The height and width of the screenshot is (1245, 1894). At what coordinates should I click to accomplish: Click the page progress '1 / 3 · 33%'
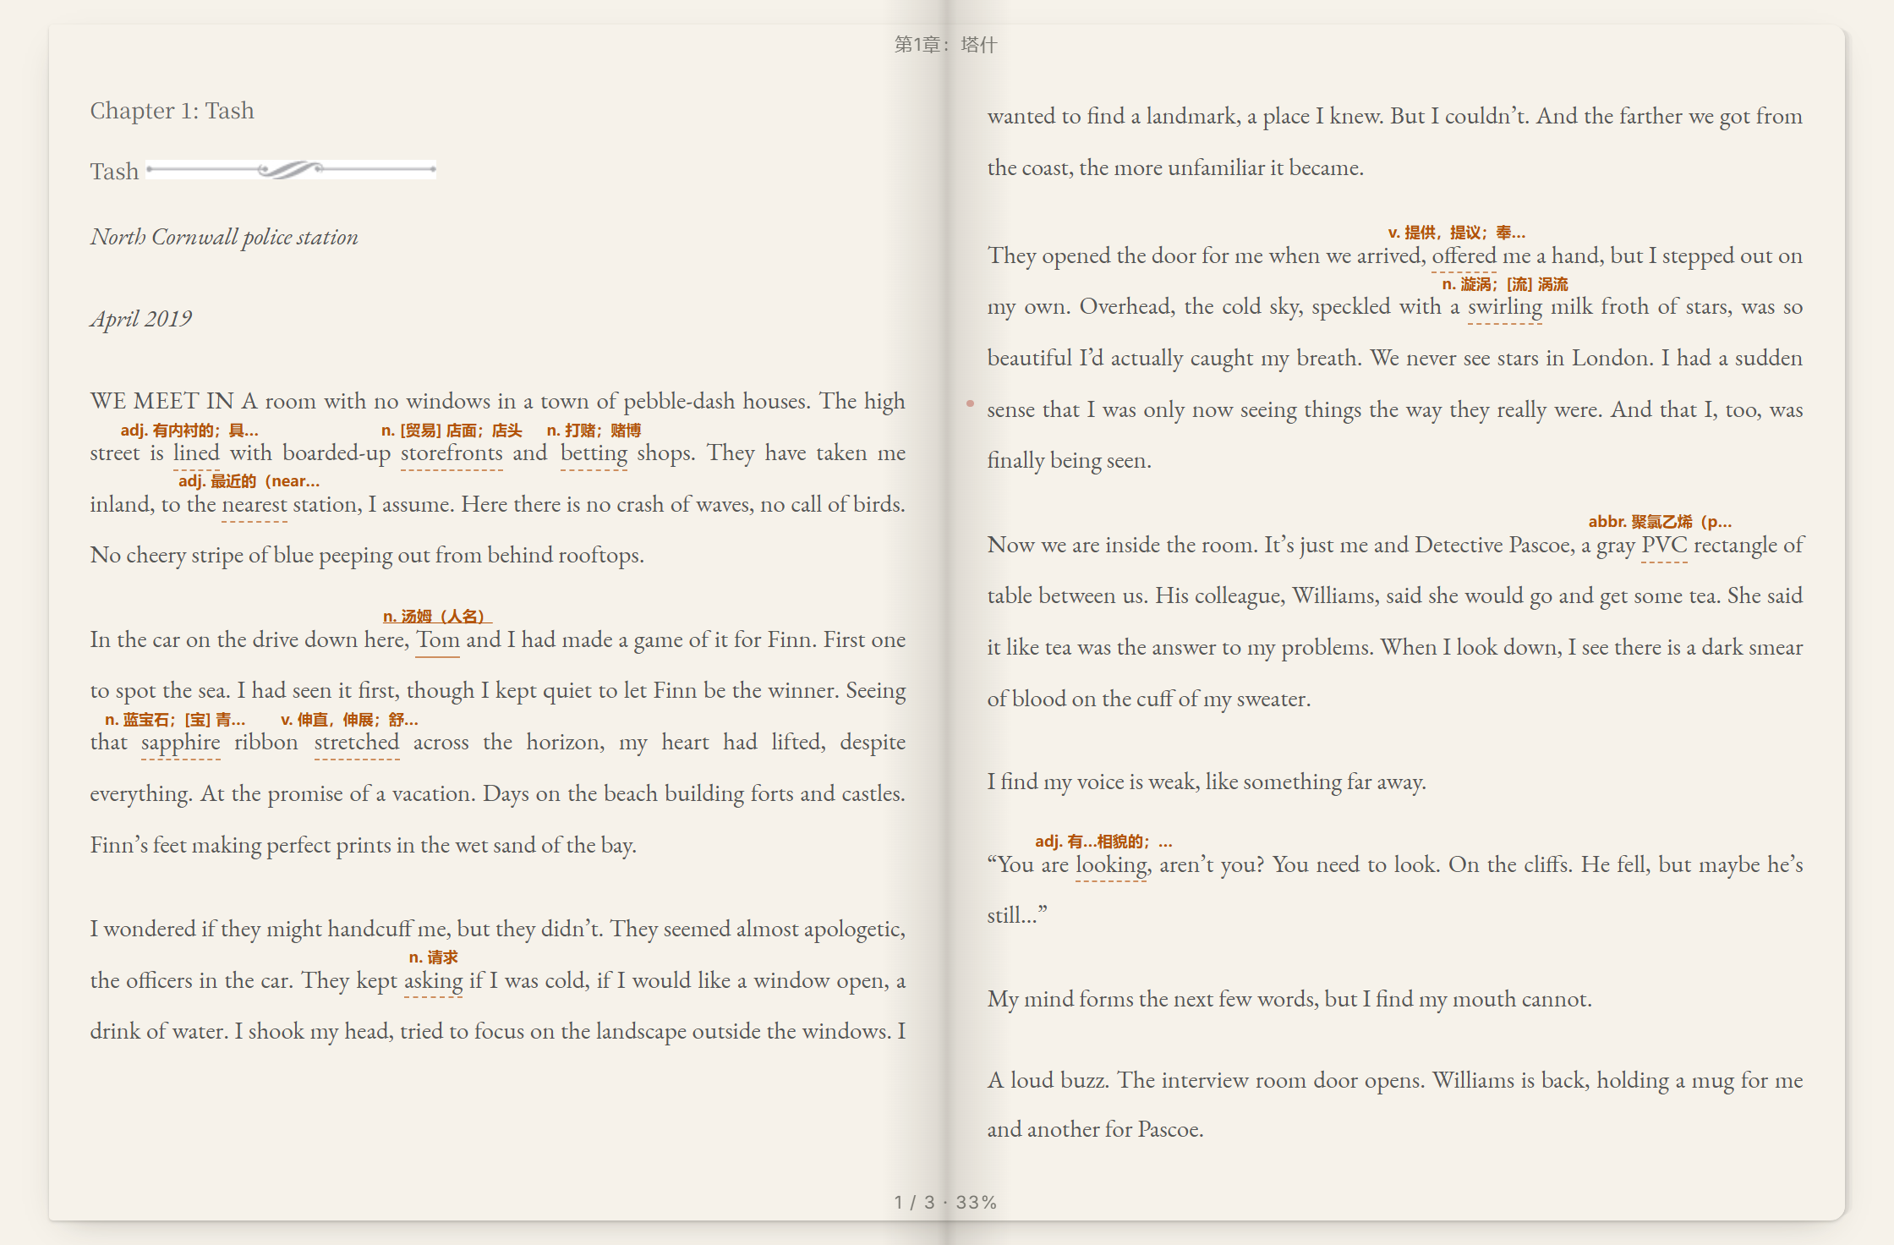click(x=945, y=1203)
